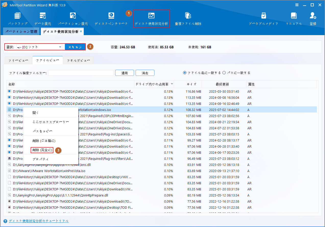This screenshot has width=325, height=227.
Task: Launch ディスクベンチマーク tool
Action: (x=111, y=19)
